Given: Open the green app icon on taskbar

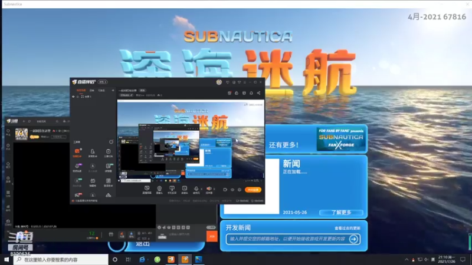Looking at the screenshot, I should tap(157, 259).
